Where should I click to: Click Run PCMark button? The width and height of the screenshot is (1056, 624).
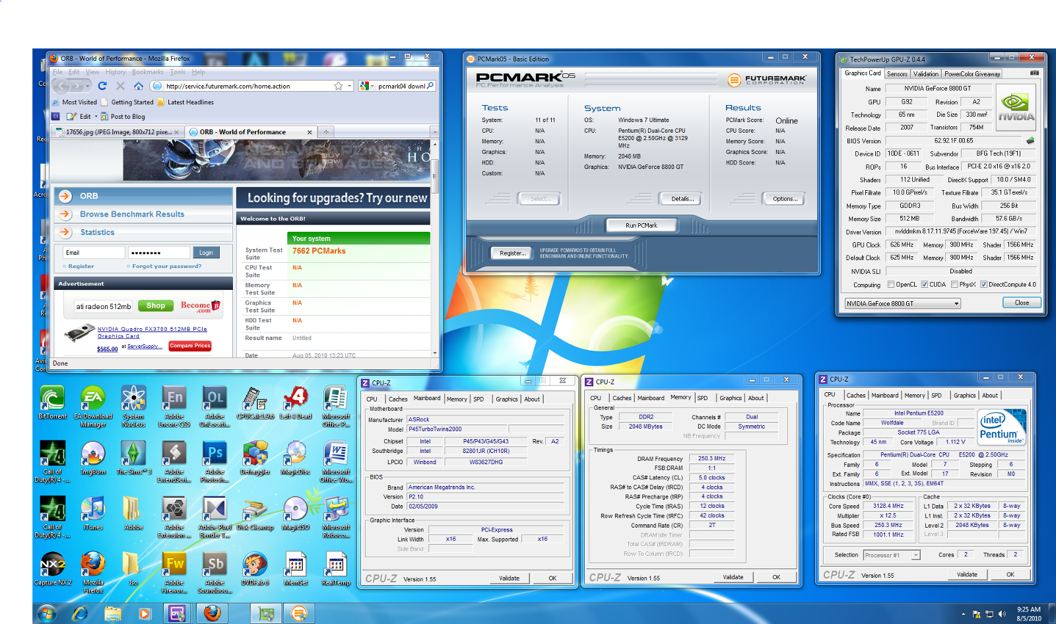pyautogui.click(x=642, y=225)
